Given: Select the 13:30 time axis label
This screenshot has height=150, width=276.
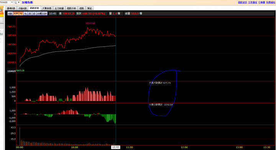Looking at the screenshot, I should coord(267,147).
